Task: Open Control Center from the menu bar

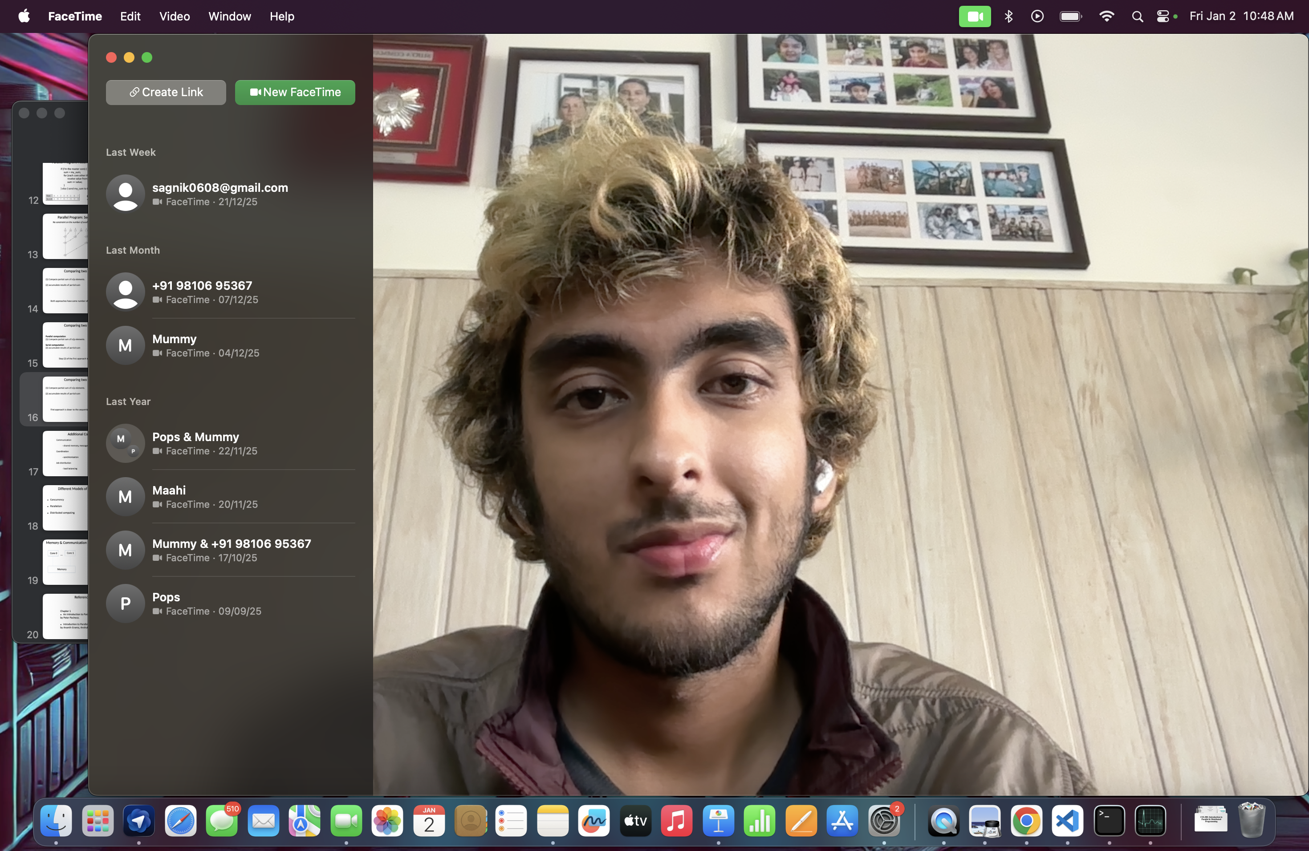Action: click(x=1163, y=16)
